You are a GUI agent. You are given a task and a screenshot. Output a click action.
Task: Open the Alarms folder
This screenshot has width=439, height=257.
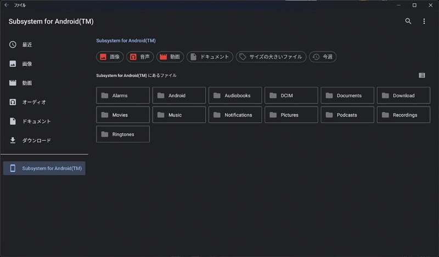coord(123,96)
